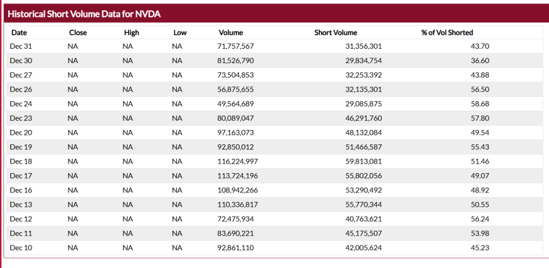The width and height of the screenshot is (549, 268).
Task: Select the Dec 10 date cell
Action: pyautogui.click(x=21, y=247)
